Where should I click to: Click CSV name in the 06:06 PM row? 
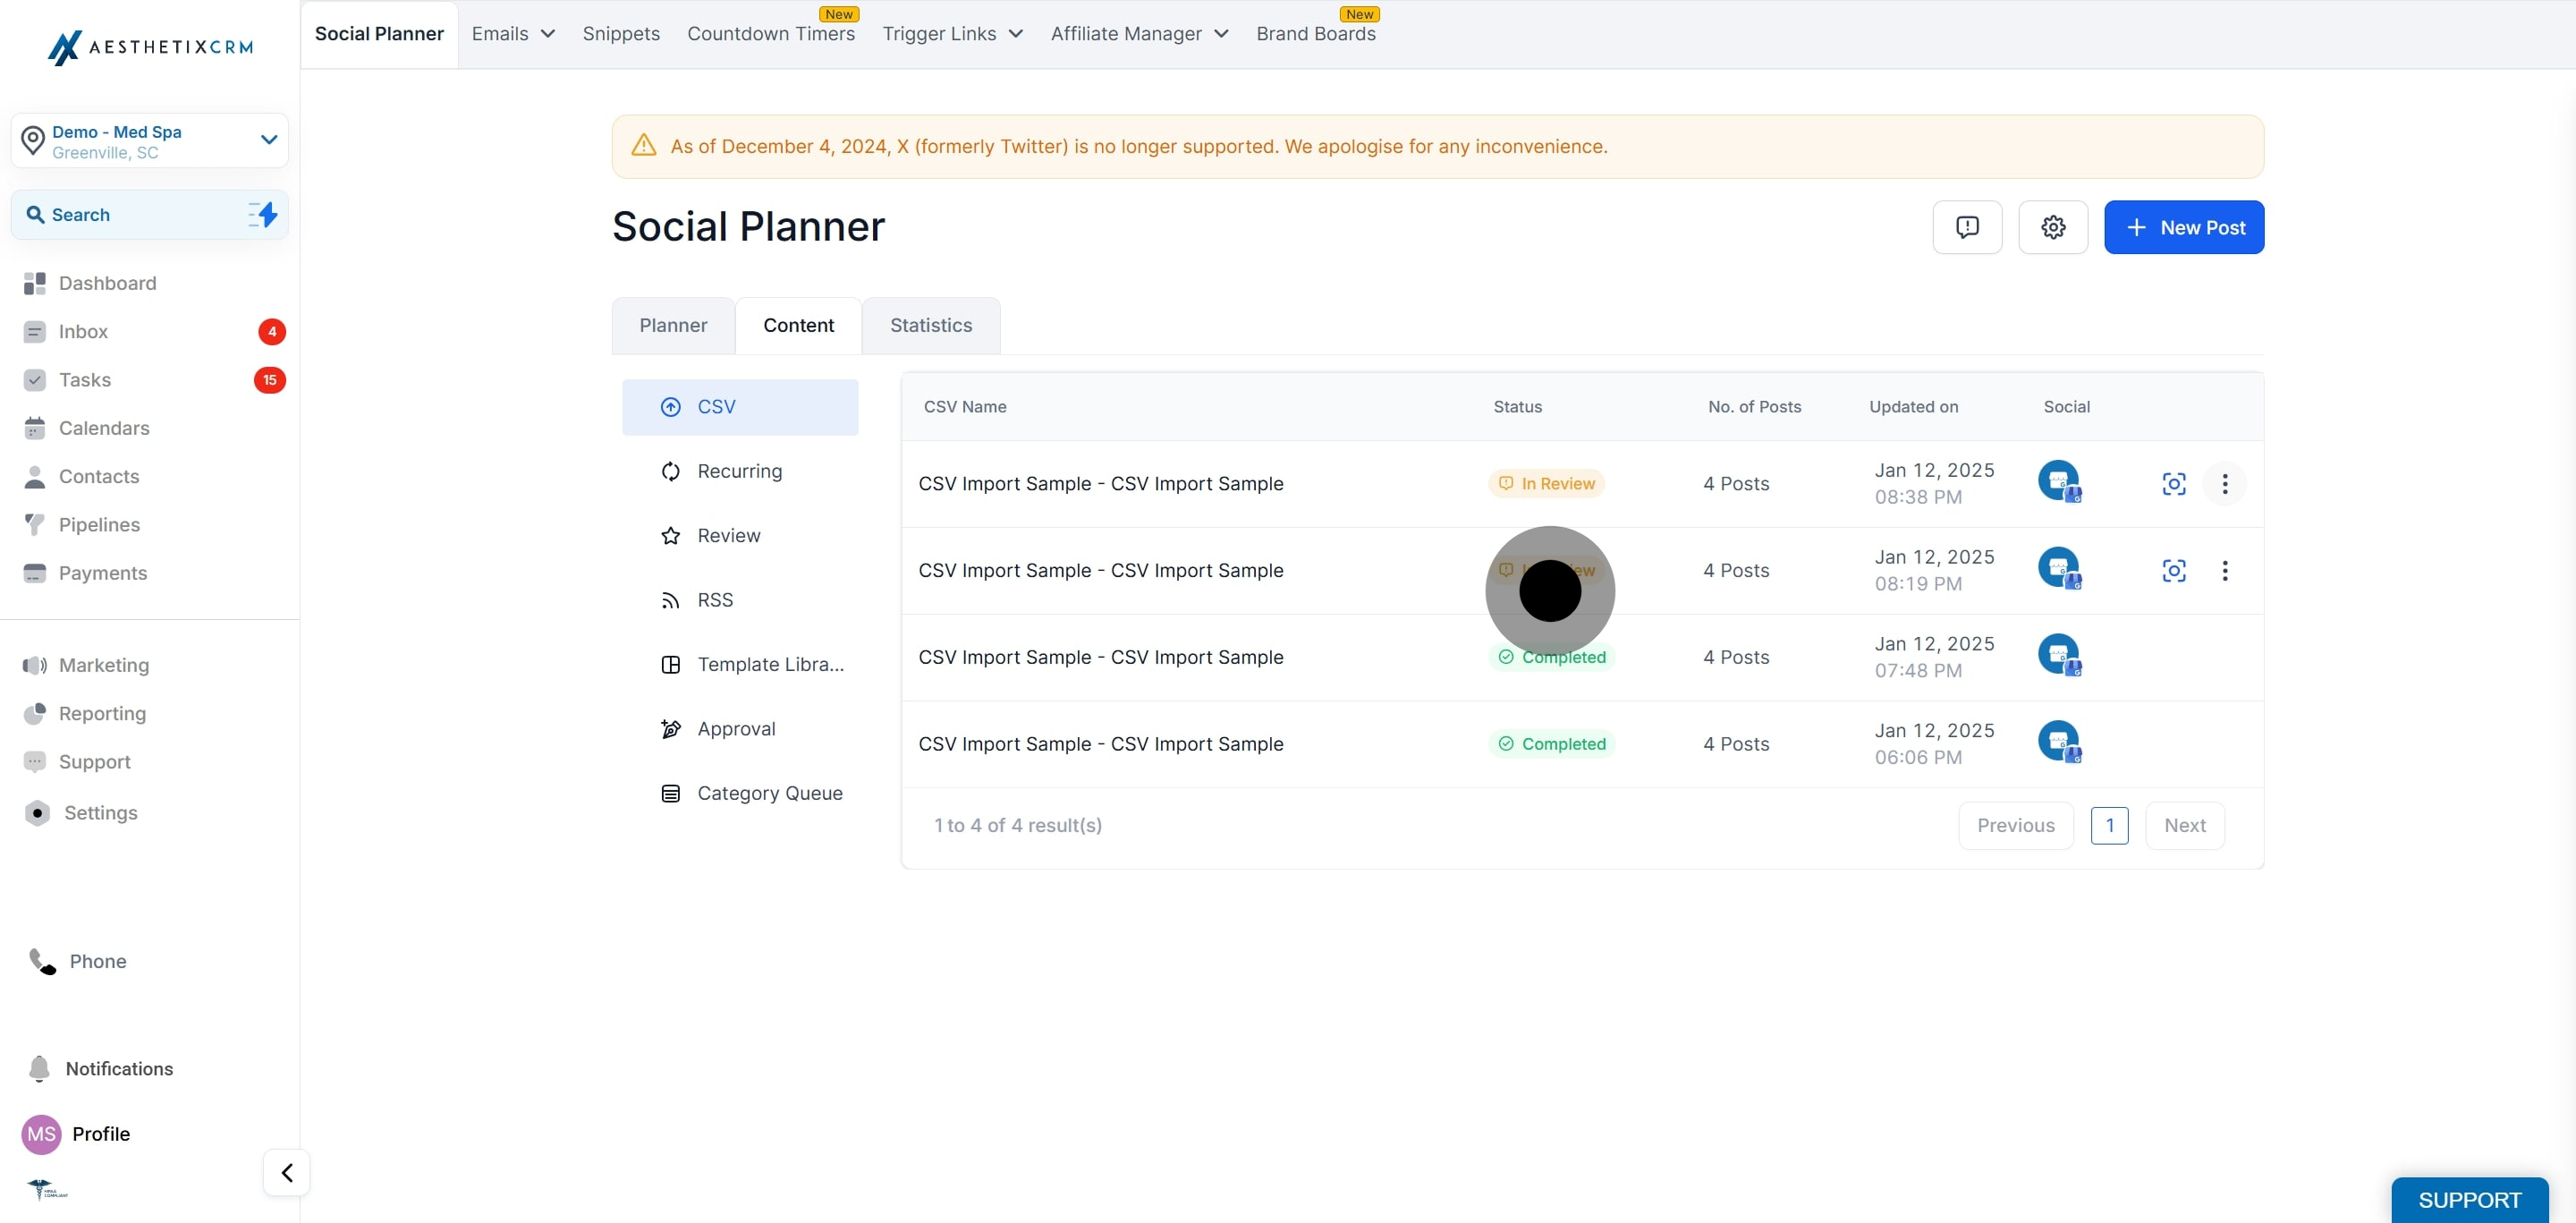coord(1100,744)
